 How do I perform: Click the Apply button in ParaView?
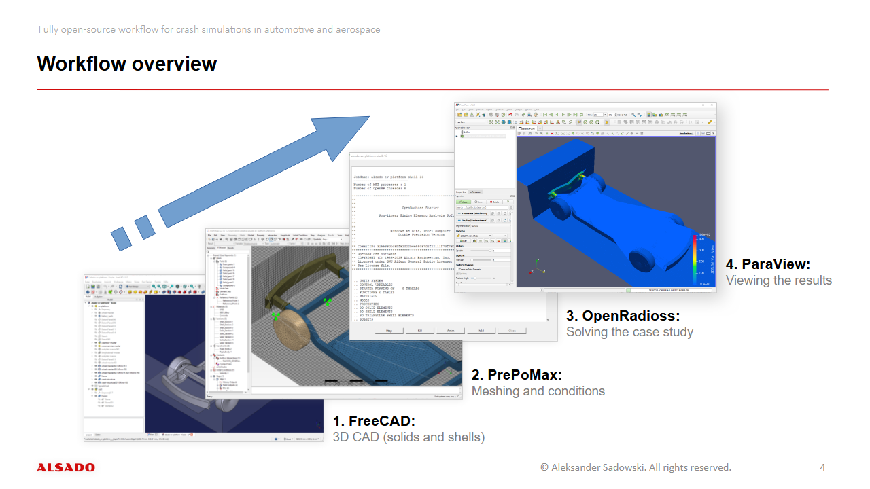464,202
